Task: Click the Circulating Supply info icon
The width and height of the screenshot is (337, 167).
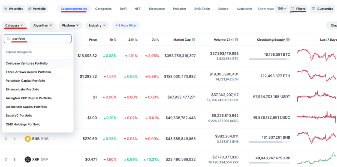Action: point(288,40)
